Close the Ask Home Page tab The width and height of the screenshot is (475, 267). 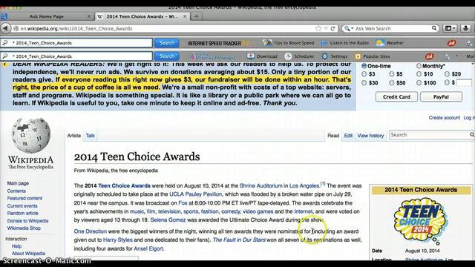89,16
